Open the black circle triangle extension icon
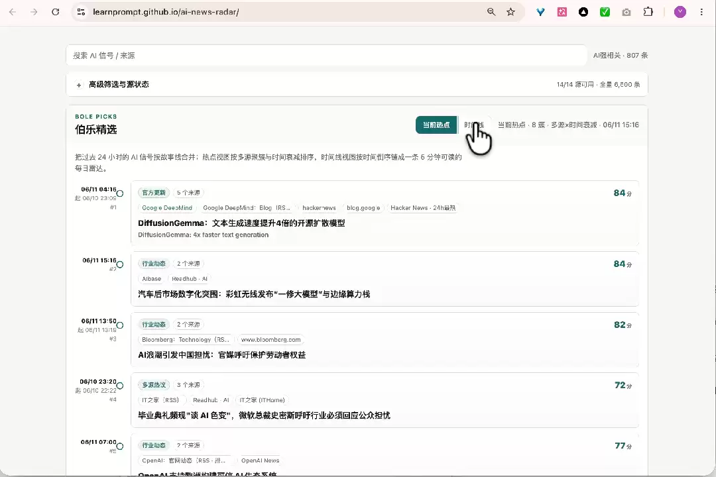Viewport: 716px width, 477px height. [x=583, y=12]
